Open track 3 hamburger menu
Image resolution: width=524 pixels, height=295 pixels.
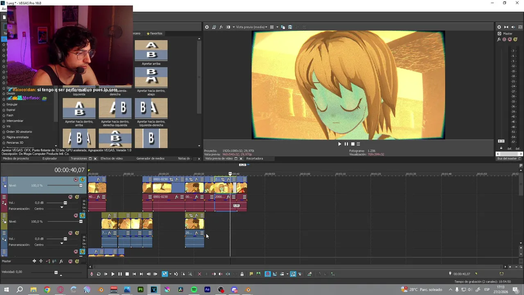click(4, 216)
